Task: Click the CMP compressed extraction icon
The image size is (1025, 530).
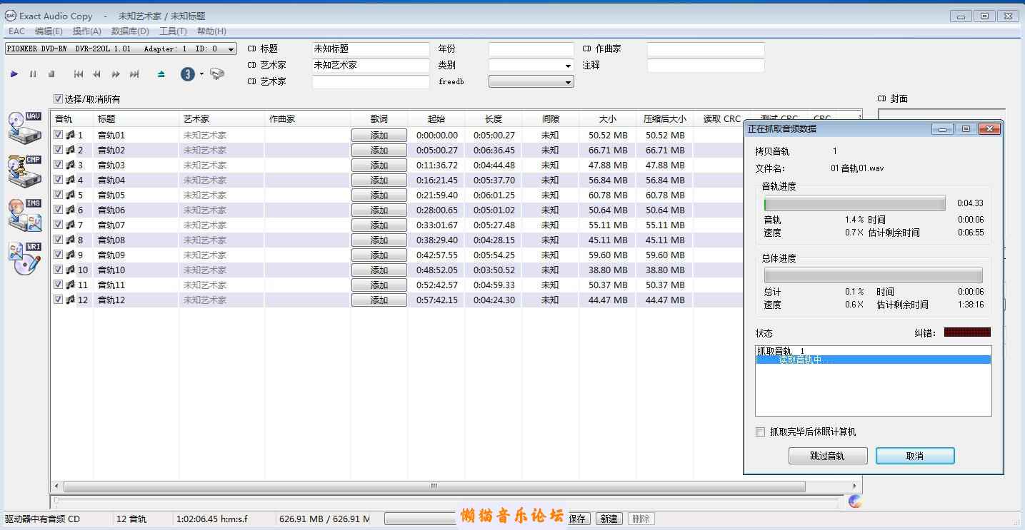Action: [x=24, y=170]
